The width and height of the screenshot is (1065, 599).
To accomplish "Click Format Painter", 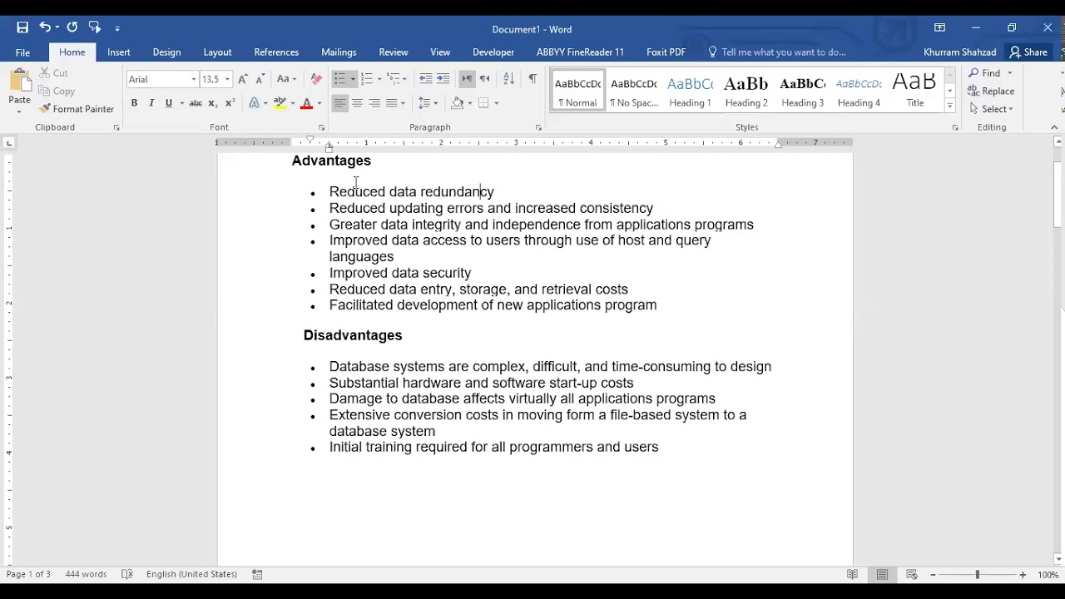I will pyautogui.click(x=77, y=109).
